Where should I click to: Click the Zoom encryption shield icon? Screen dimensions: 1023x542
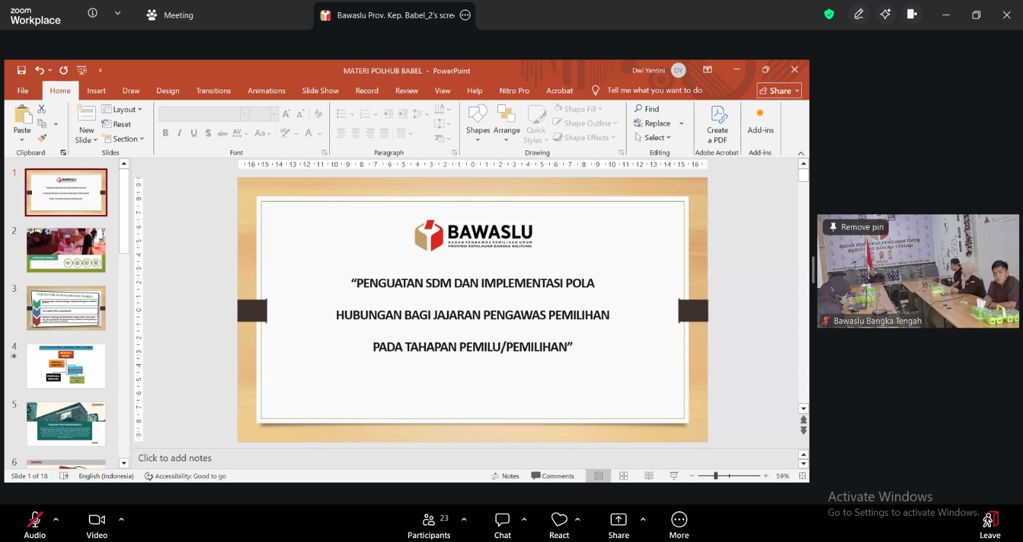click(x=829, y=14)
